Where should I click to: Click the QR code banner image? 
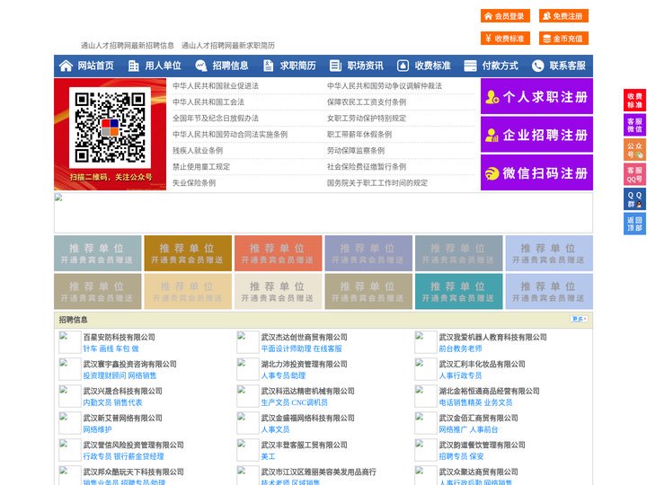[x=111, y=134]
